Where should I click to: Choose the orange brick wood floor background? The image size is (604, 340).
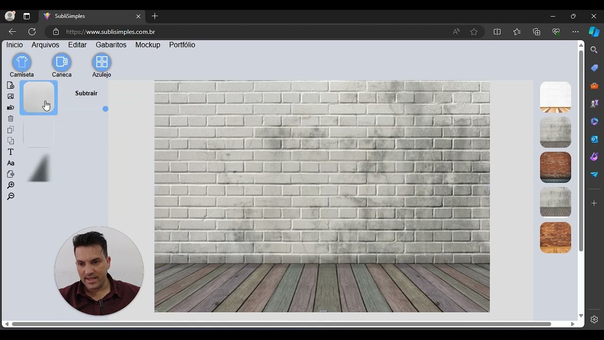coord(555,238)
